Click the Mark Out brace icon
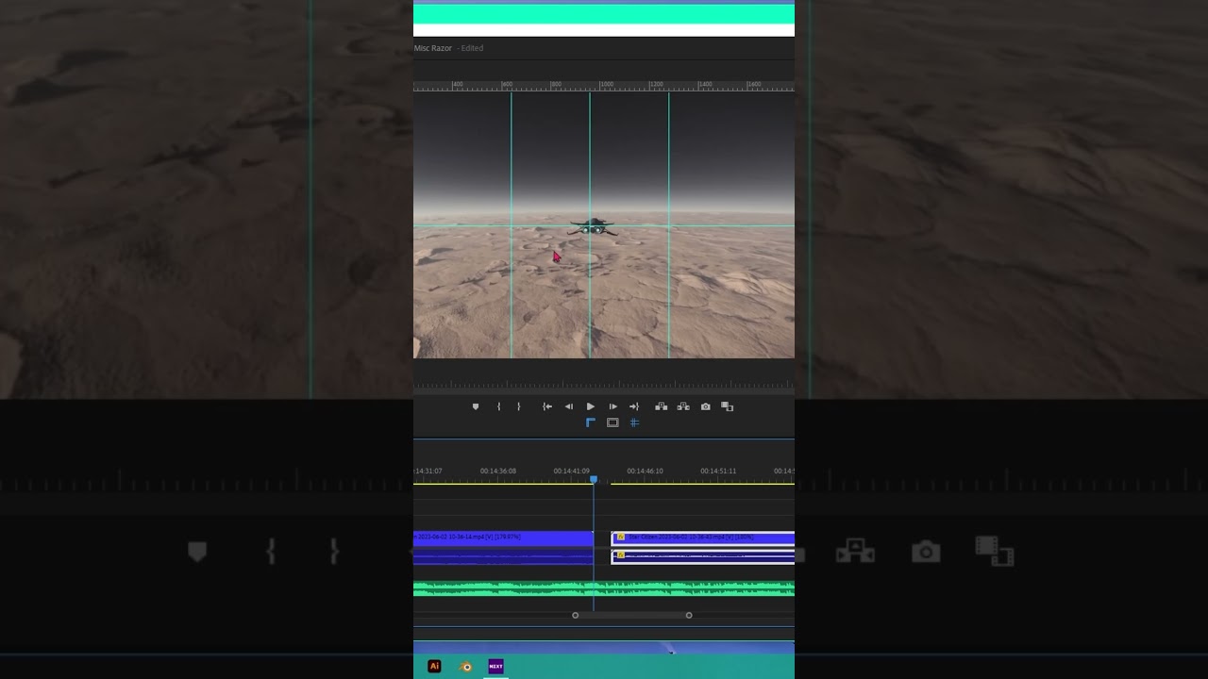This screenshot has height=679, width=1208. coord(518,406)
